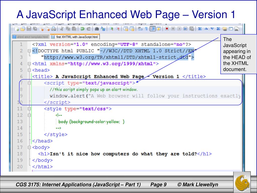Click the Save file floppy icon
Image resolution: width=257 pixels, height=193 pixels.
pos(29,29)
